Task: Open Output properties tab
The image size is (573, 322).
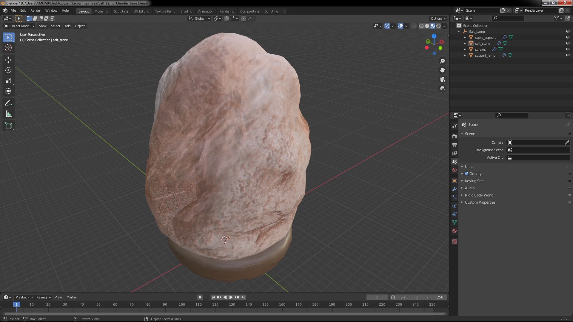Action: click(454, 145)
